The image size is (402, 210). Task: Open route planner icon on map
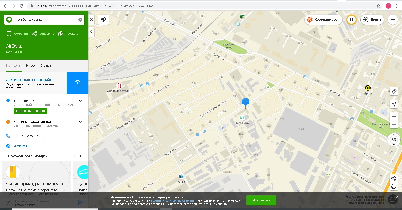(x=104, y=19)
